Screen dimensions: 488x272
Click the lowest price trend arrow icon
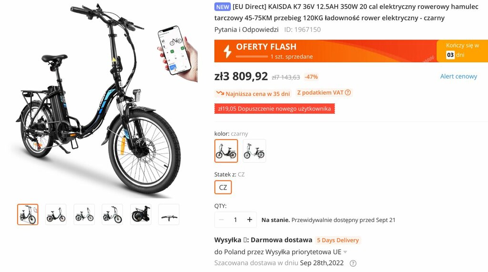coord(220,93)
